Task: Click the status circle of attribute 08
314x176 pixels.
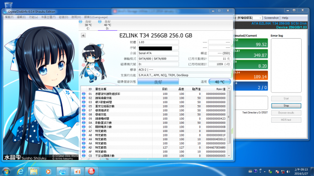Action: (x=84, y=114)
